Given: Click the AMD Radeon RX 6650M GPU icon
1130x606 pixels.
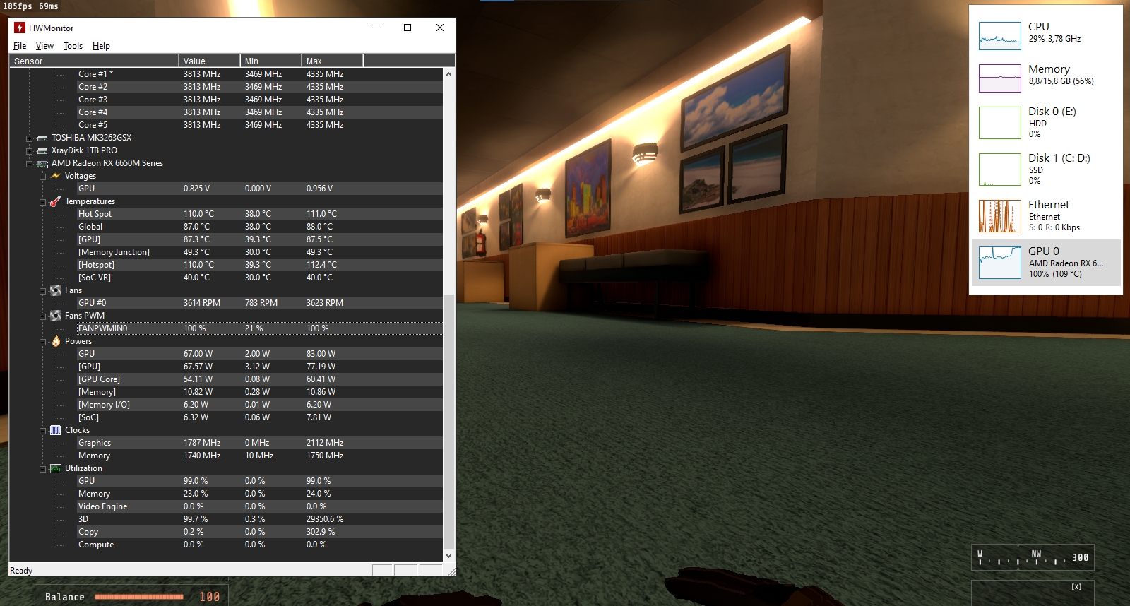Looking at the screenshot, I should 42,163.
